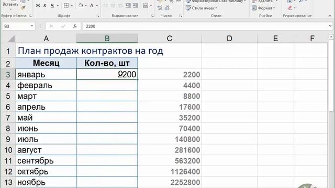Screen dimensions: 335x188
Task: Toggle underline (Ч) formatting
Action: pyautogui.click(x=52, y=6)
